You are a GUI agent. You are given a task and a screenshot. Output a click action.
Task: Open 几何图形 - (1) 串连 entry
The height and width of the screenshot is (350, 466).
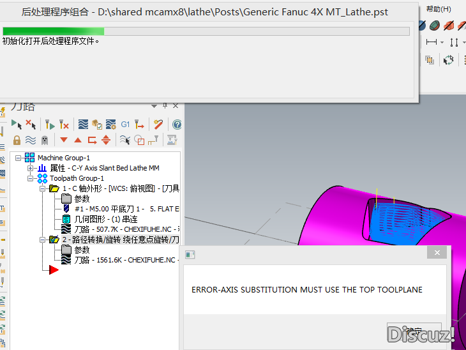coord(106,219)
